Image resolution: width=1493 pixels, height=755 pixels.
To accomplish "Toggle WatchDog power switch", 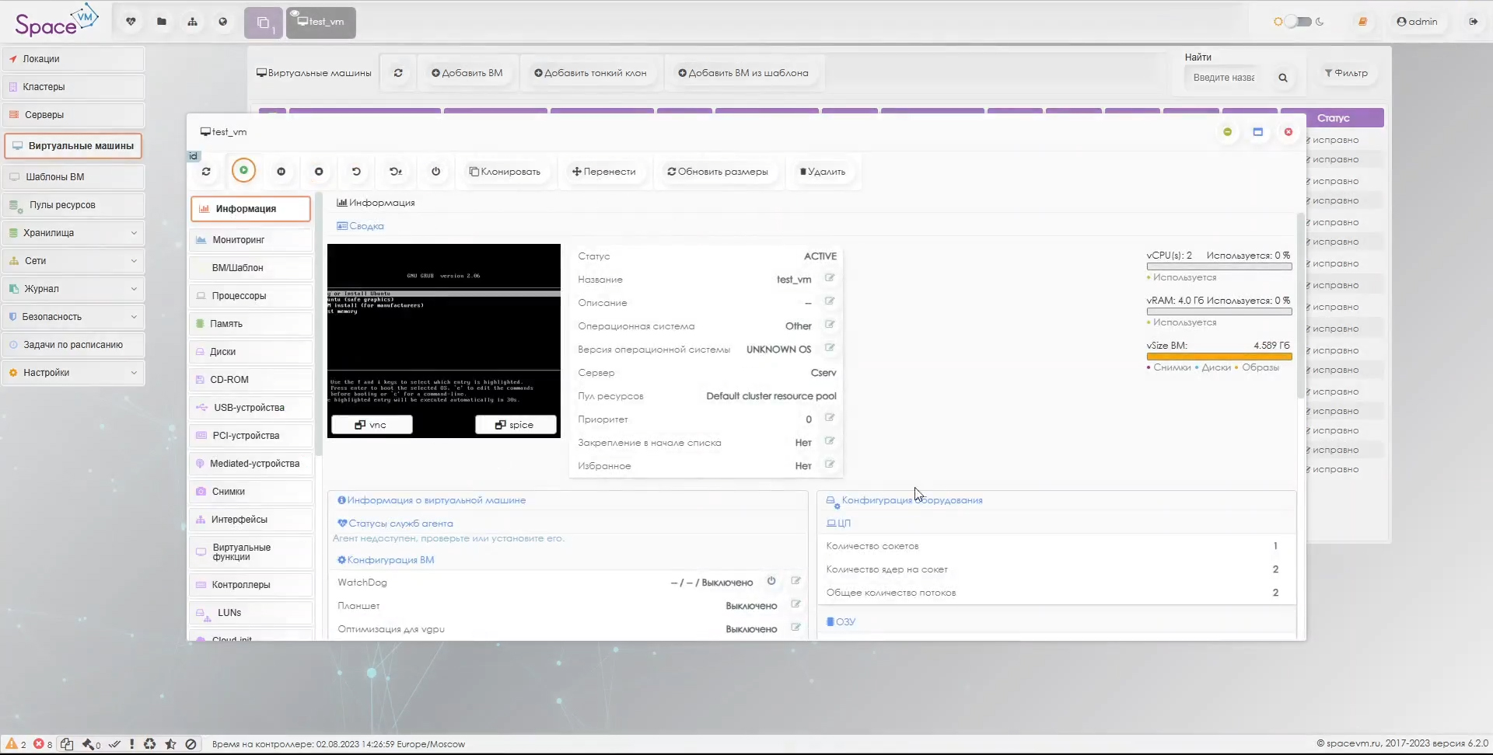I will [771, 581].
